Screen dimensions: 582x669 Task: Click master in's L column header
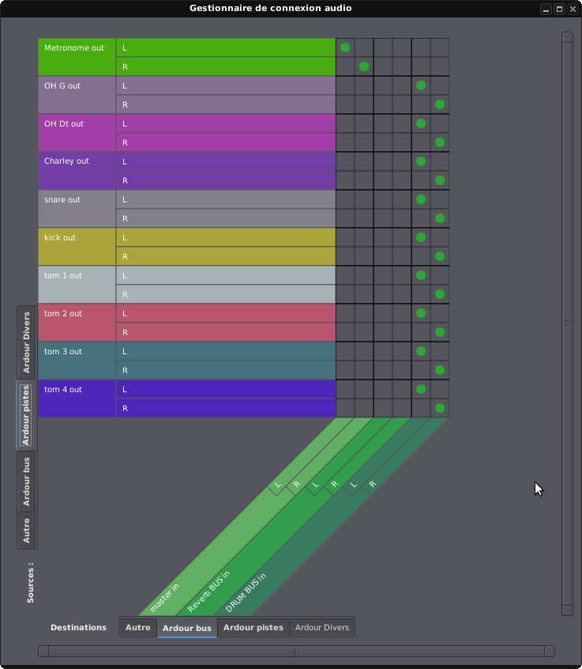click(x=278, y=485)
